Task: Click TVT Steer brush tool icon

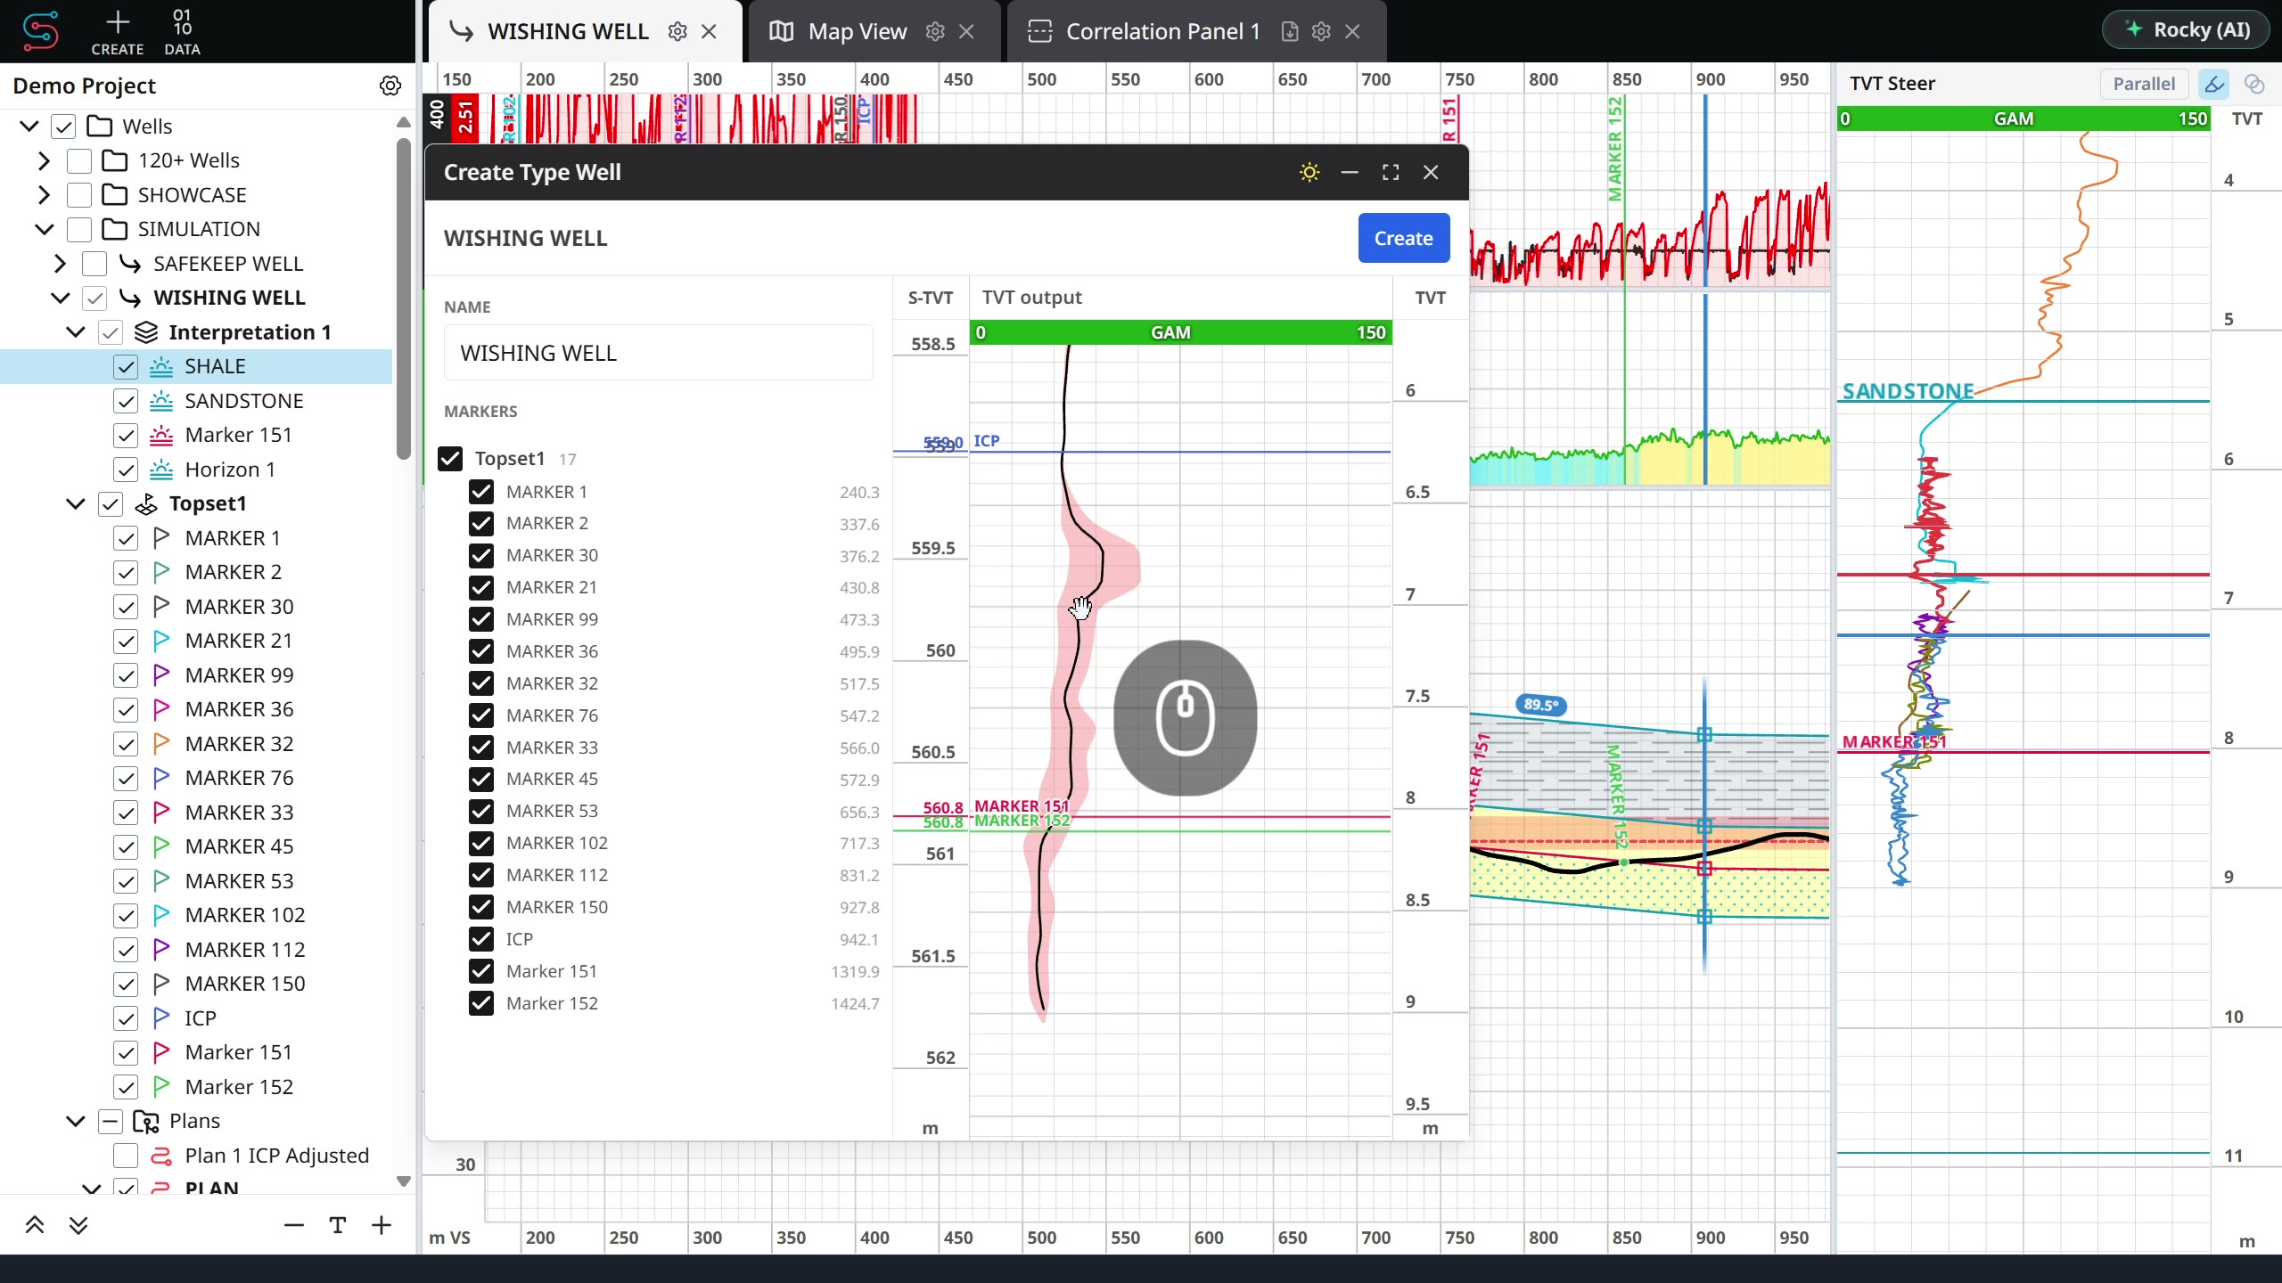Action: click(2214, 84)
